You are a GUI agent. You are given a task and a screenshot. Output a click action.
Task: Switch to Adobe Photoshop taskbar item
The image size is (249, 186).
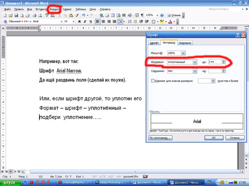pyautogui.click(x=113, y=183)
